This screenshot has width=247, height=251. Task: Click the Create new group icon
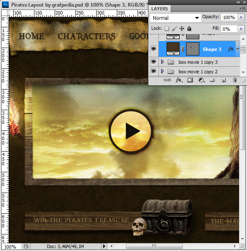click(212, 80)
